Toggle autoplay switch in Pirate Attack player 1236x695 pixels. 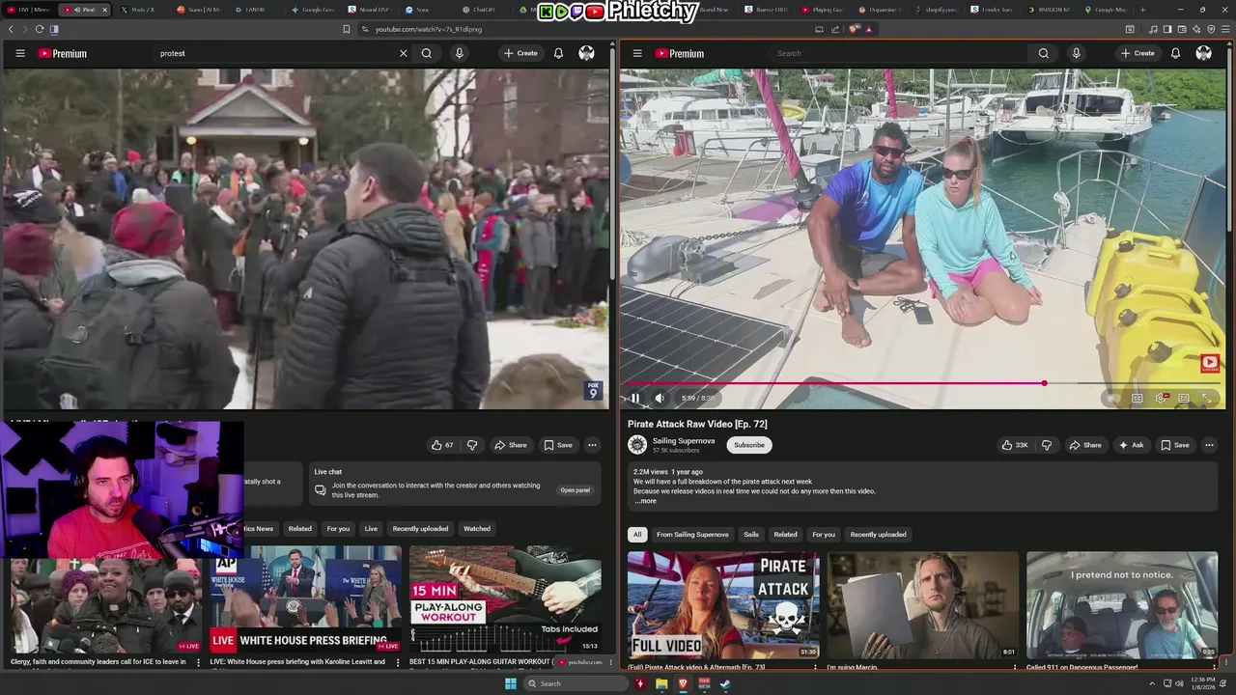[x=1112, y=398]
